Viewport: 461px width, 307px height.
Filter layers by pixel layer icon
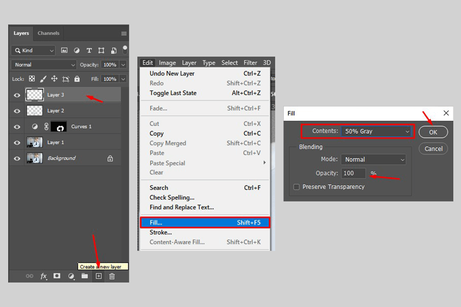(64, 50)
